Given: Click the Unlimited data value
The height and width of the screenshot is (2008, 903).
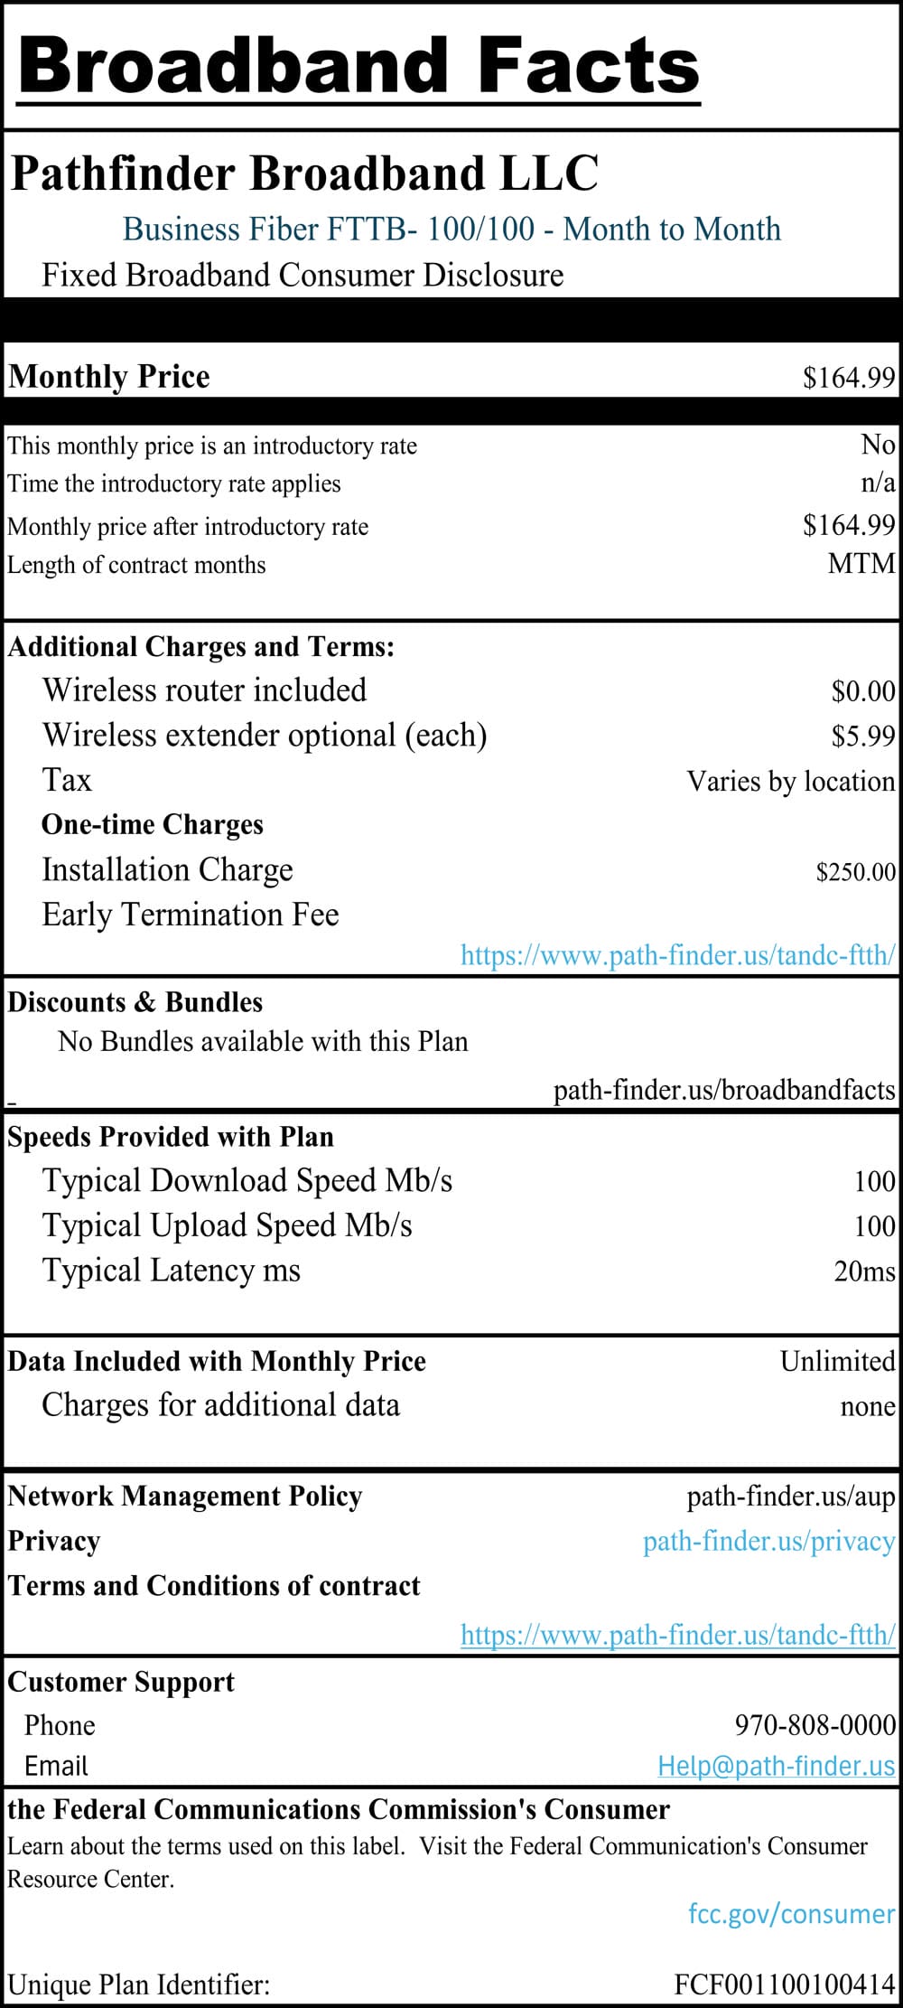Looking at the screenshot, I should pos(837,1361).
